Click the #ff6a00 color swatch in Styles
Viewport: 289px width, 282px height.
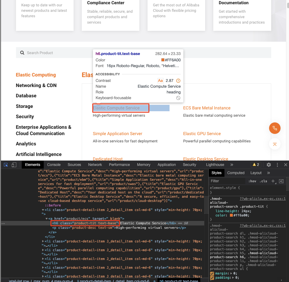[x=231, y=215]
